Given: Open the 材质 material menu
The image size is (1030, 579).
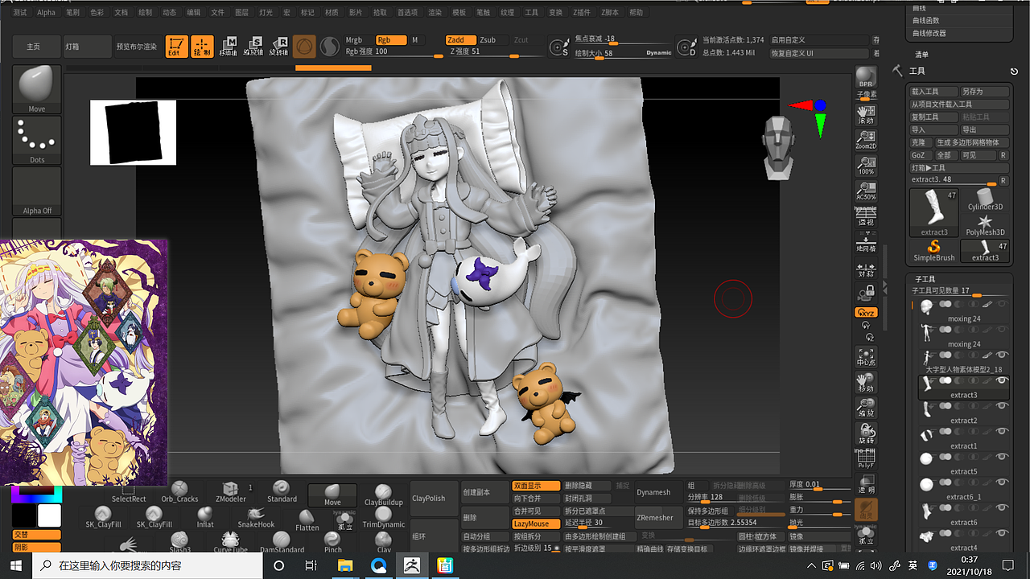Looking at the screenshot, I should (332, 13).
